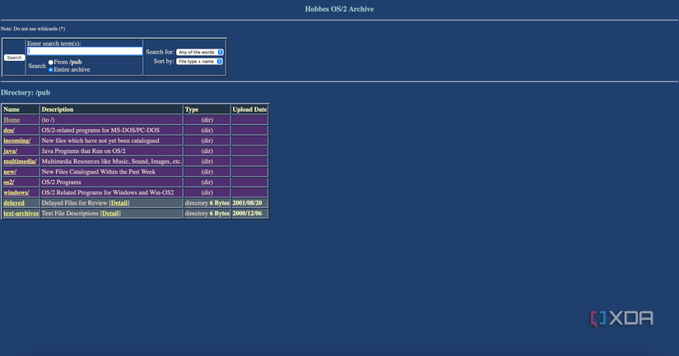
Task: Open the multimedia/ directory link
Action: 20,161
